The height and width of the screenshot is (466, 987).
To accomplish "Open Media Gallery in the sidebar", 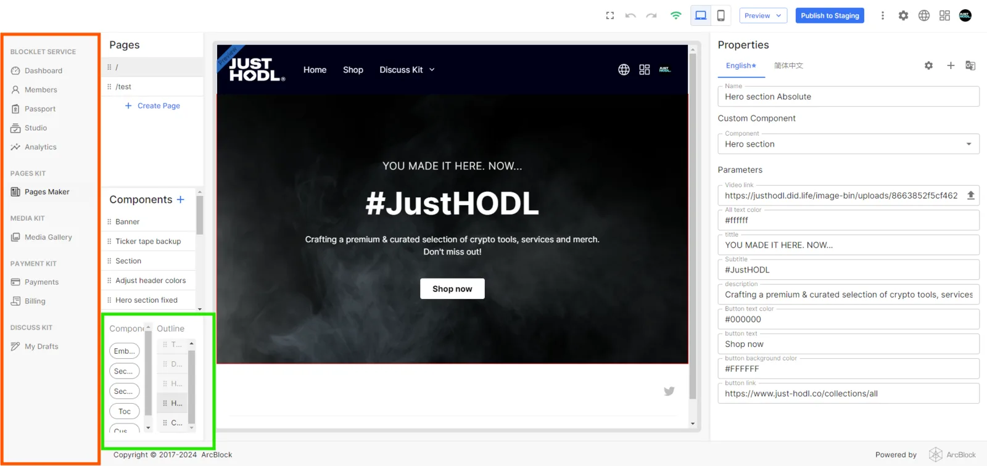I will point(49,237).
